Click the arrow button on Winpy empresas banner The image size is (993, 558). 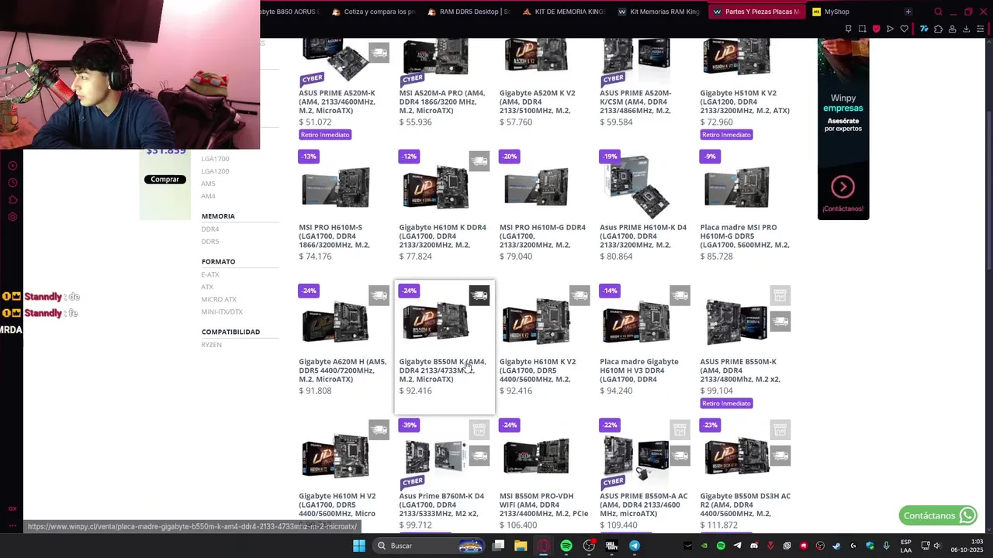[x=842, y=187]
